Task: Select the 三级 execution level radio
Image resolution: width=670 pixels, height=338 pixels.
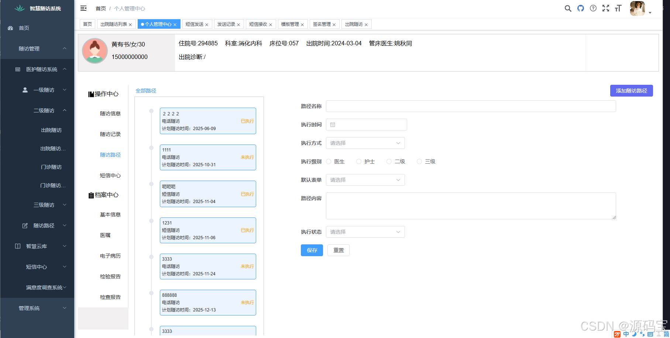Action: click(419, 161)
